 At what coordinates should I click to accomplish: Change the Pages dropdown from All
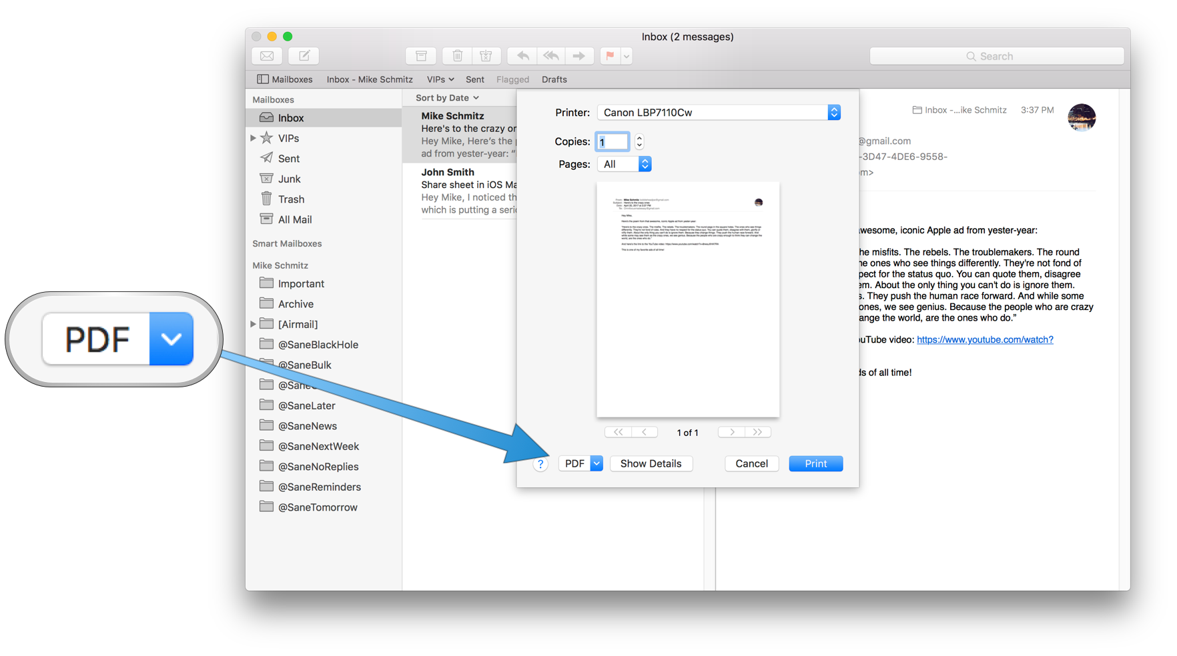click(644, 163)
